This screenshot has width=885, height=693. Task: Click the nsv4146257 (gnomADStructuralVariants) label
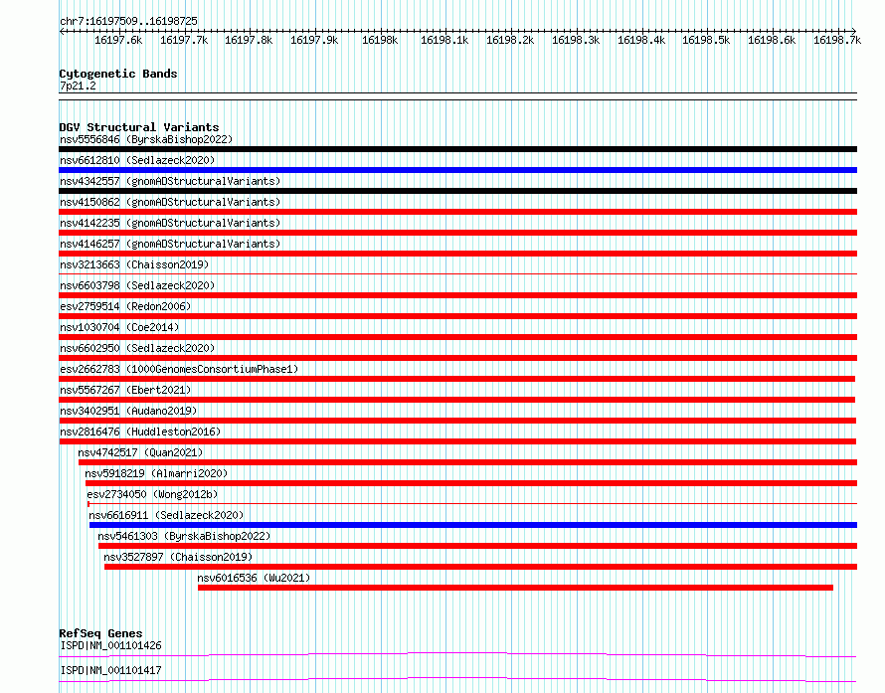point(170,244)
